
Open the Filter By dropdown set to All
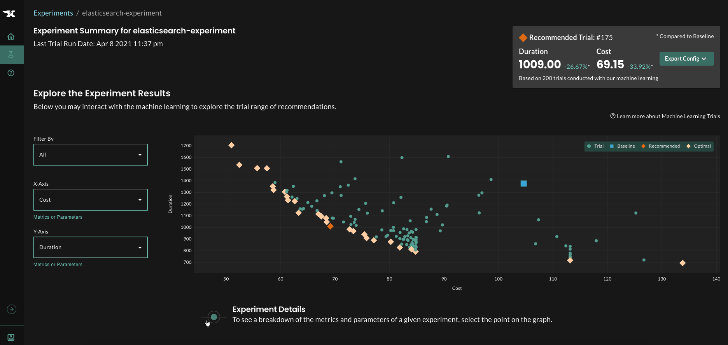click(x=91, y=155)
